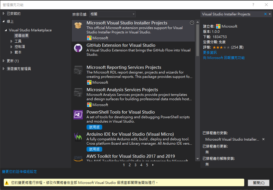Click the help question mark button
Screen dimensions: 273x190
(253, 5)
